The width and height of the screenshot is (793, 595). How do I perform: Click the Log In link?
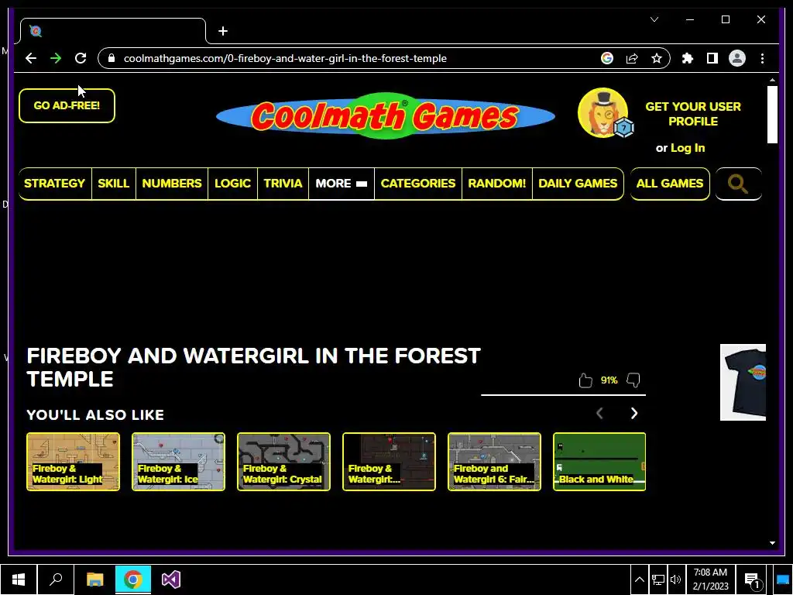click(688, 148)
